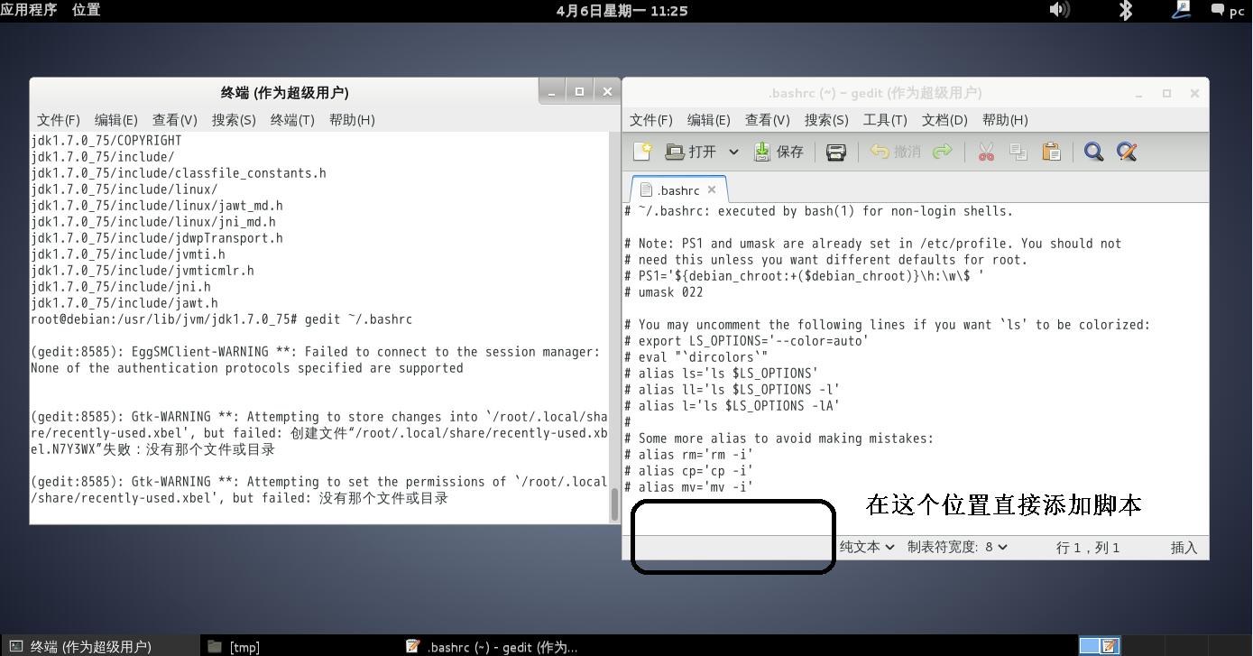Click the 行 1，列 1 cursor position
The width and height of the screenshot is (1253, 656).
coord(1088,547)
